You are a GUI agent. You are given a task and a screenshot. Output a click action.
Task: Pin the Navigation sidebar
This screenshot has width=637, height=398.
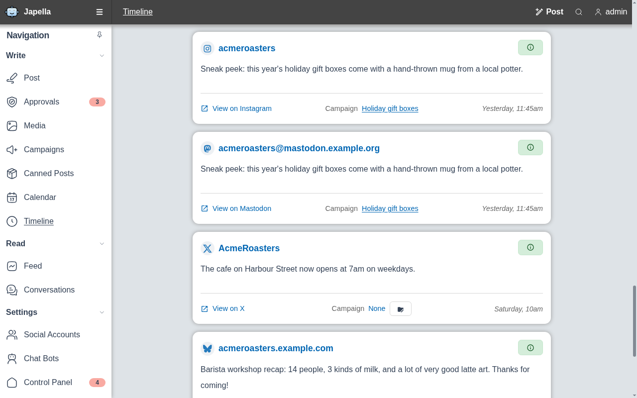click(100, 35)
